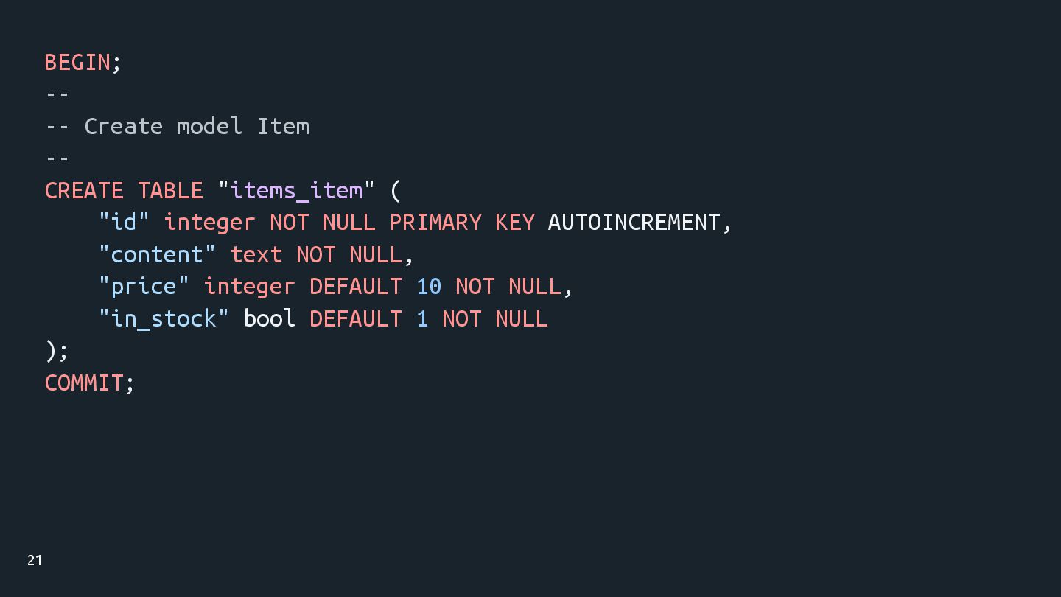Click the "id" column name
This screenshot has width=1061, height=597.
124,223
